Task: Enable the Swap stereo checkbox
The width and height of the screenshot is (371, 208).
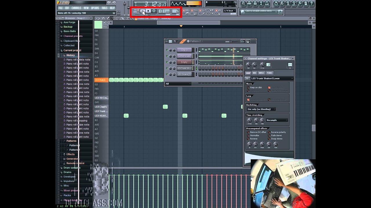Action: coord(269,139)
